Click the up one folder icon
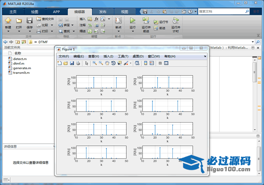 tap(17, 42)
